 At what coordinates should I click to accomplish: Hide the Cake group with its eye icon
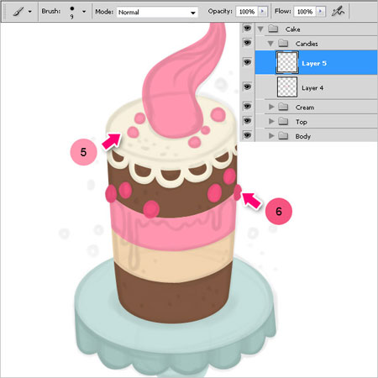tap(247, 29)
